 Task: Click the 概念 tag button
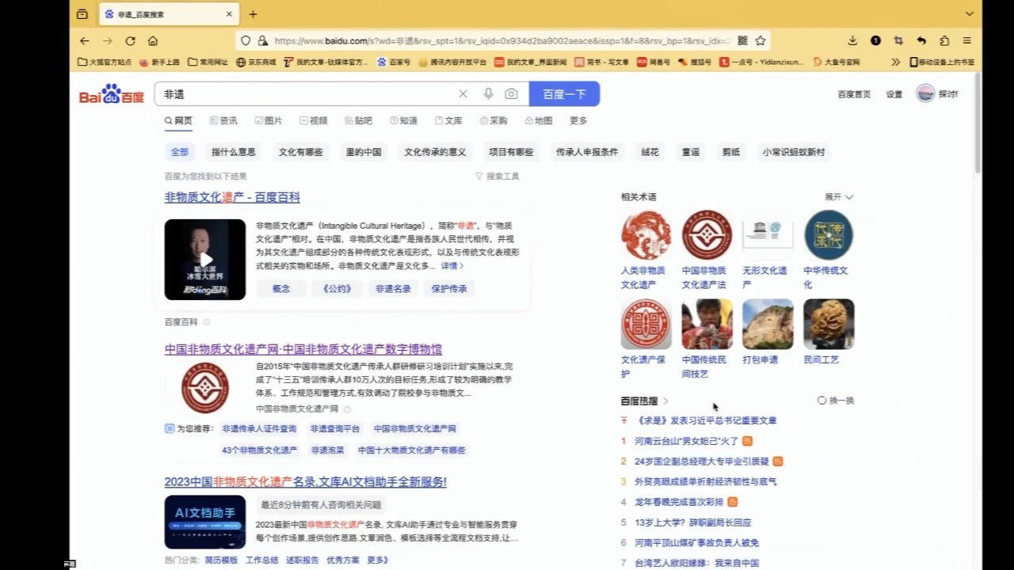(x=281, y=289)
